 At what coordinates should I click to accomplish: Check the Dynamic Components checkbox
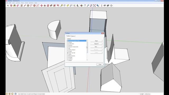coord(68,47)
